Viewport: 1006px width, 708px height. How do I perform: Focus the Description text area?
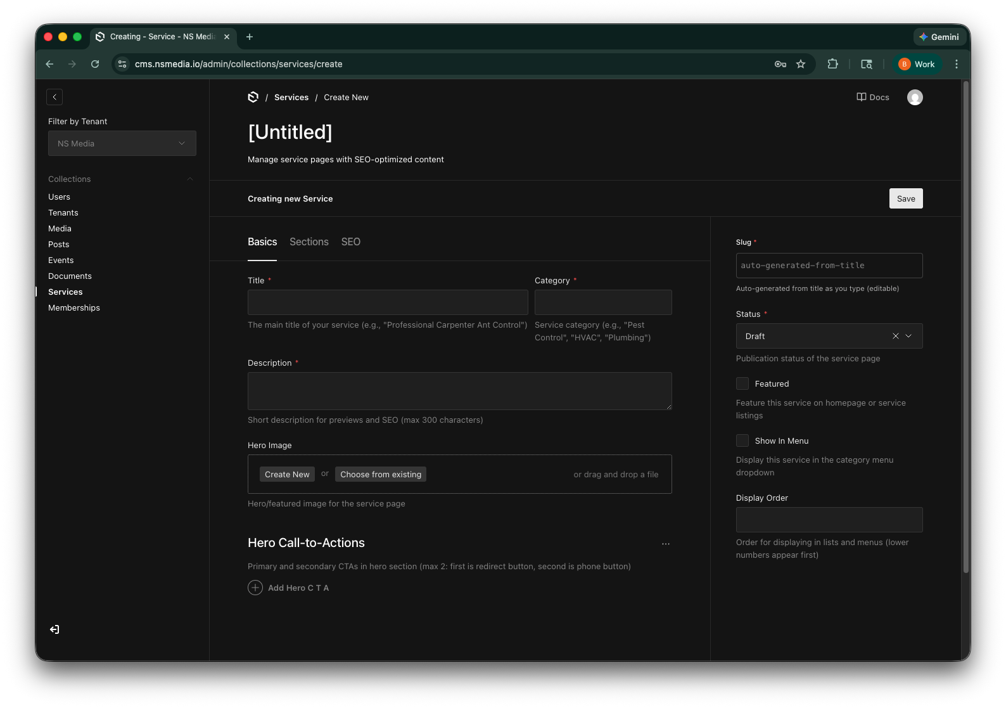click(460, 391)
